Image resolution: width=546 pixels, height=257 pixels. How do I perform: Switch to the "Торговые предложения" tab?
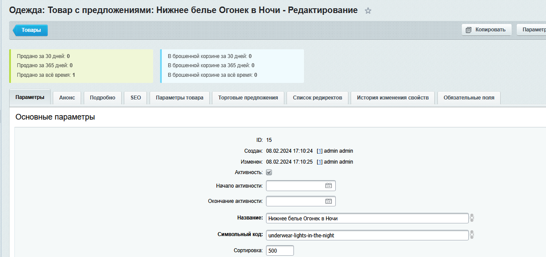coord(248,97)
